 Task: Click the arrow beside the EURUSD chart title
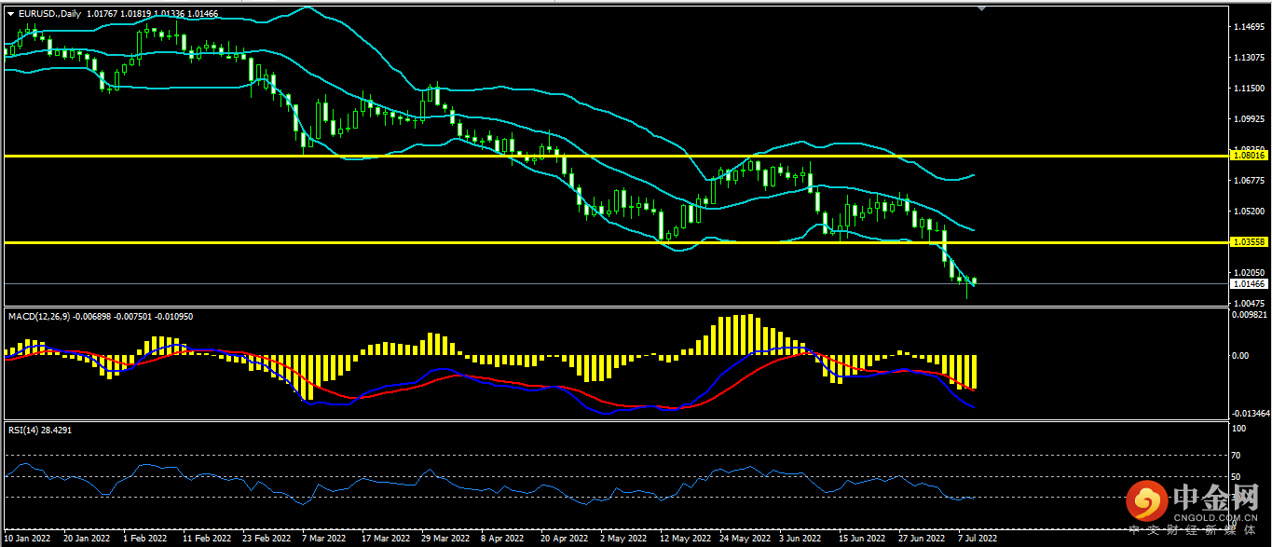tap(10, 14)
